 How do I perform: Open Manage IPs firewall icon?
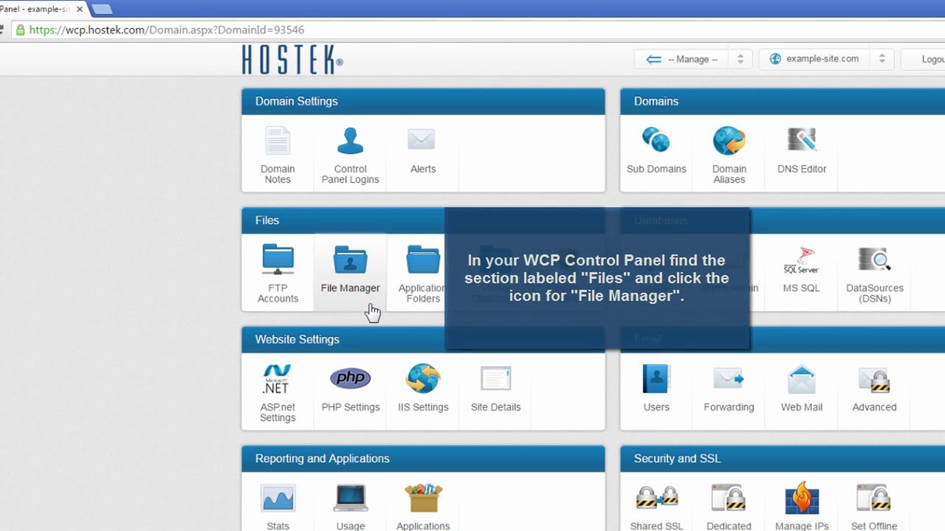point(802,498)
